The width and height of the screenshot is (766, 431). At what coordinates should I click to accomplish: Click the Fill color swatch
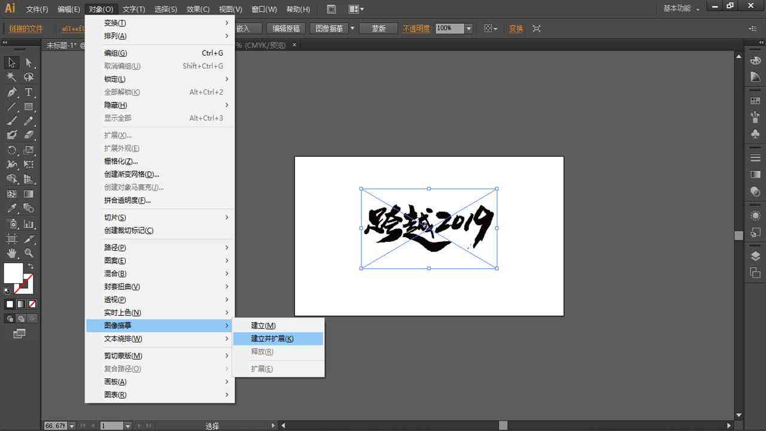click(13, 273)
